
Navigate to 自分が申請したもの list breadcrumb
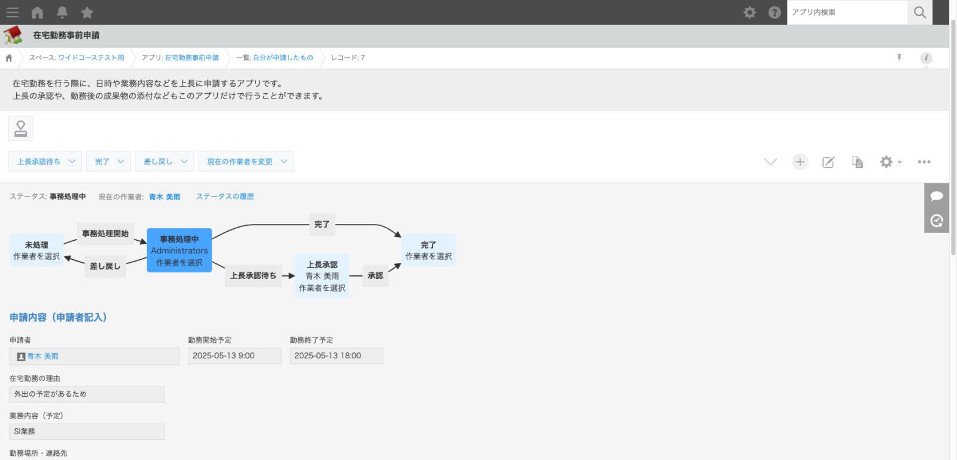pos(283,58)
